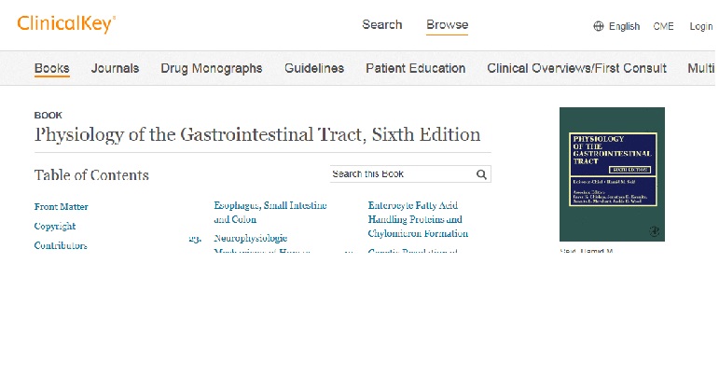The image size is (719, 374).
Task: Open the Copyright section
Action: click(x=55, y=227)
